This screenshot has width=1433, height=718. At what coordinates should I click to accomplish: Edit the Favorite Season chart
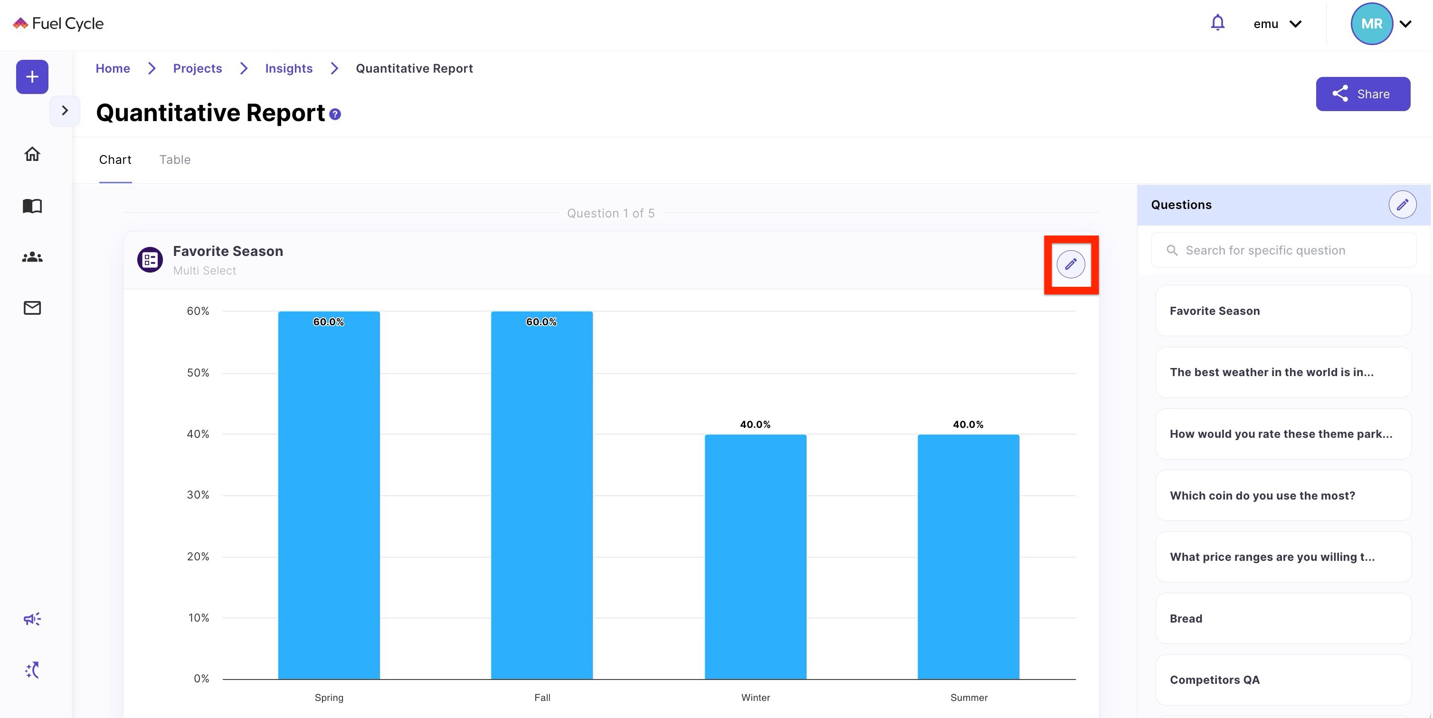1070,264
